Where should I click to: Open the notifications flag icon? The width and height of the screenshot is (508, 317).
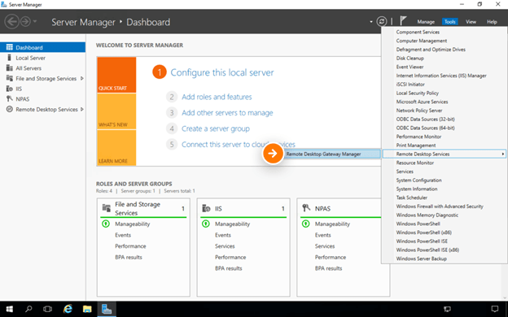tap(403, 21)
